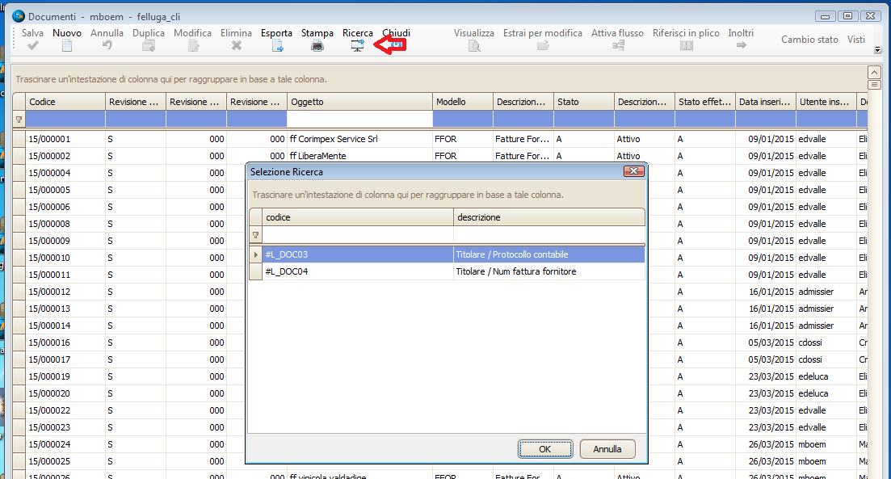Image resolution: width=891 pixels, height=479 pixels.
Task: Expand the toolbar overflow arrow
Action: (x=877, y=50)
